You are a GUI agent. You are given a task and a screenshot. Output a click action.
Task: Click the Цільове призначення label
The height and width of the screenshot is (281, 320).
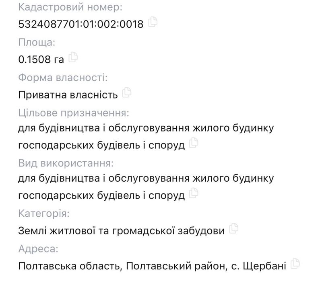point(73,112)
